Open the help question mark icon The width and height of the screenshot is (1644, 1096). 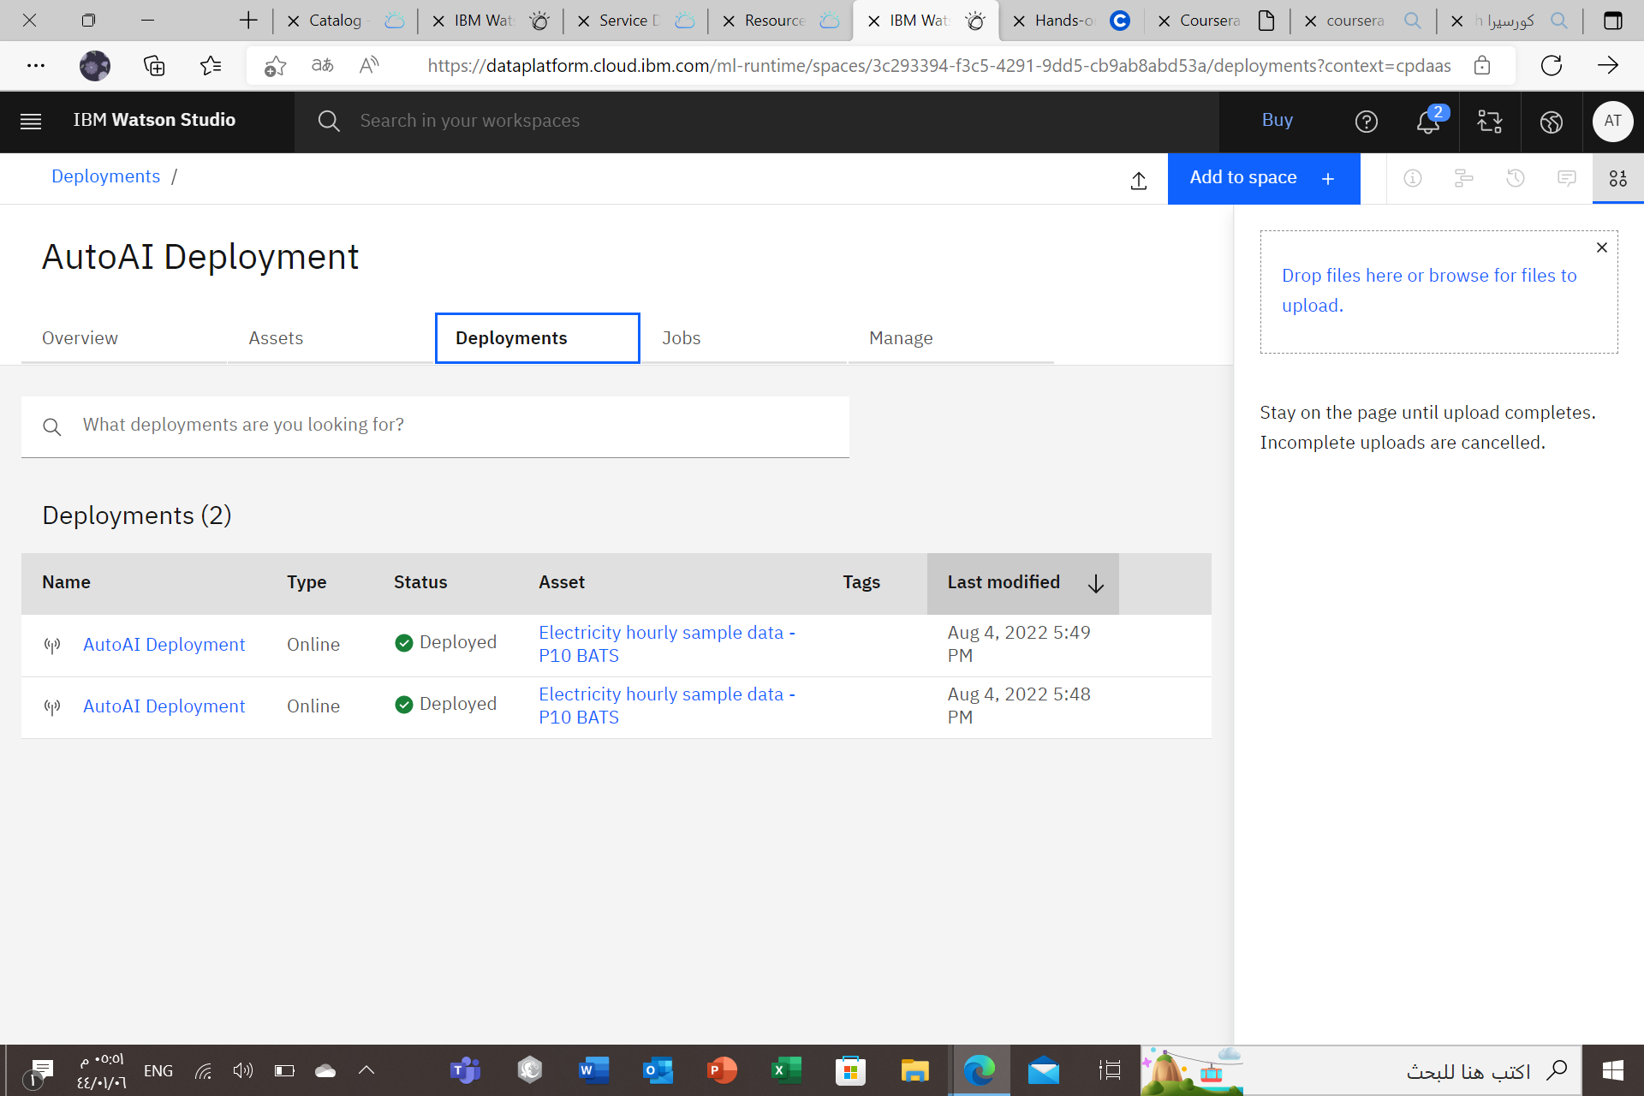(1367, 122)
